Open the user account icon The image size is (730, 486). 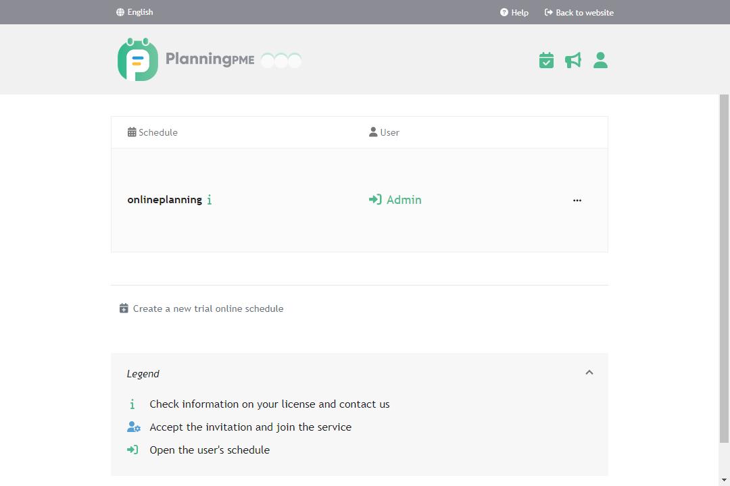[x=601, y=60]
